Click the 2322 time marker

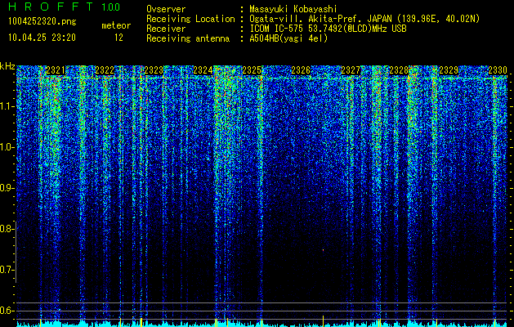(105, 70)
